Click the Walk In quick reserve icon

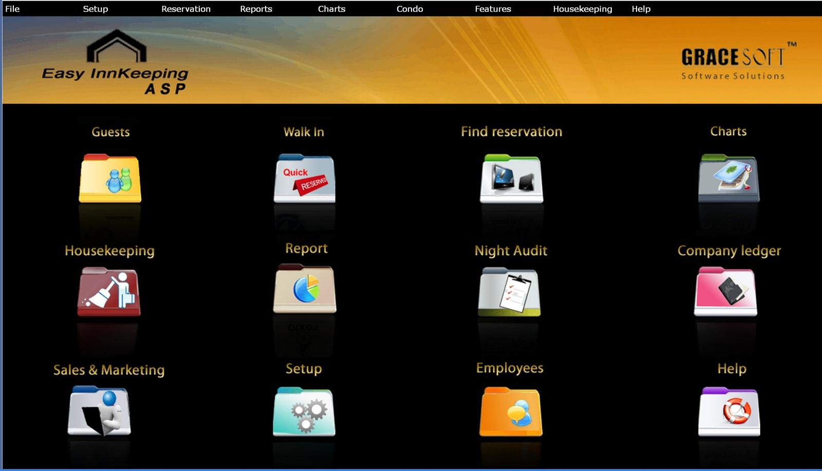[304, 179]
